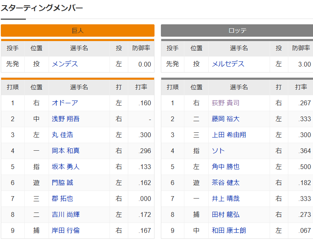313x242 pixels.
Task: Click the 郡 拓也 link
Action: [63, 199]
